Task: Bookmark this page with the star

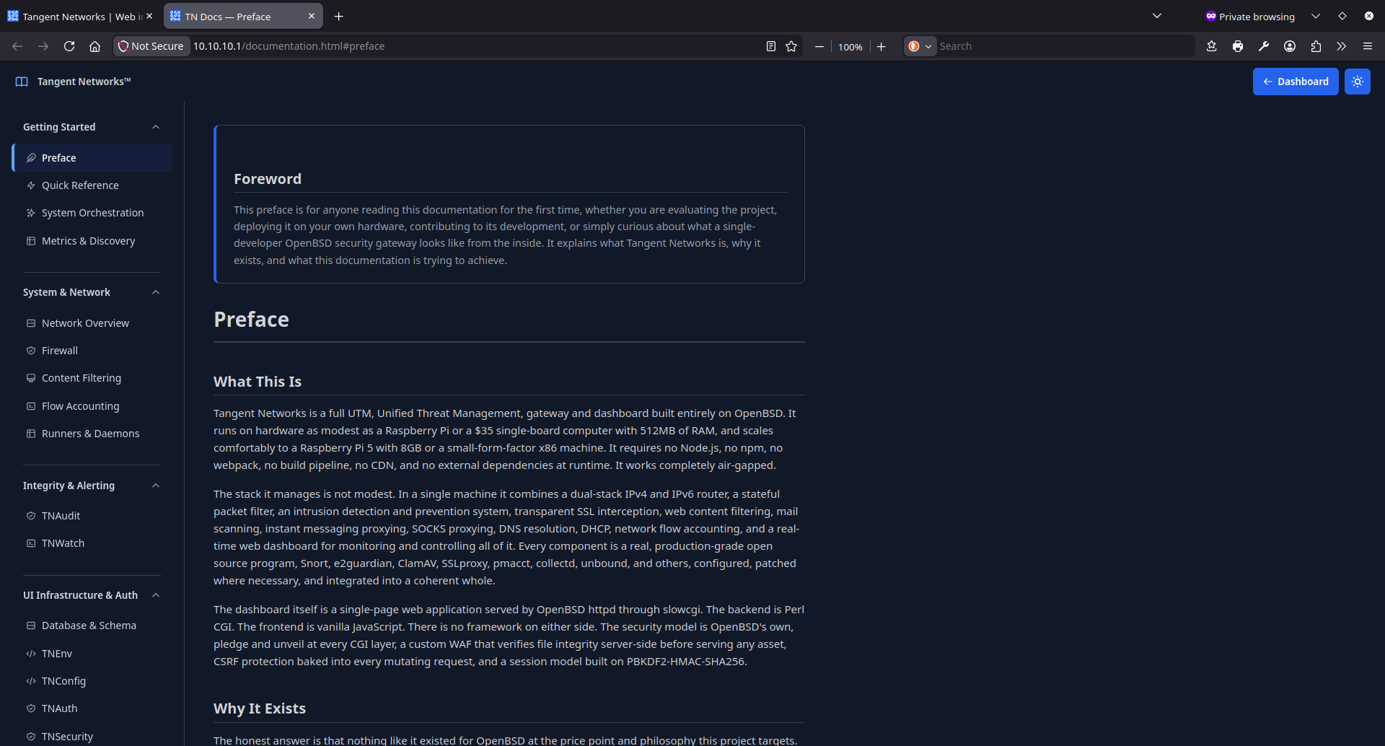Action: (x=791, y=45)
